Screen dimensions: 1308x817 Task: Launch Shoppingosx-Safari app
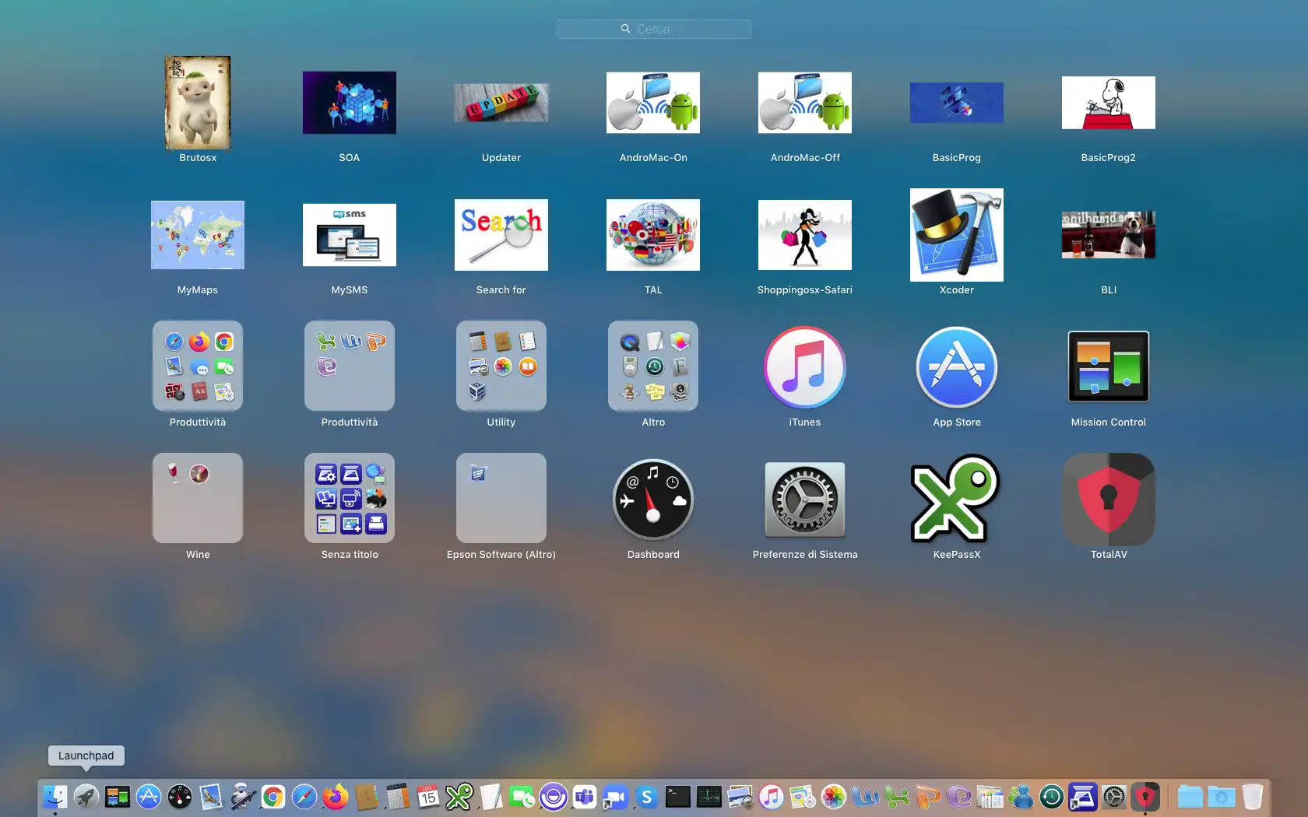tap(805, 235)
